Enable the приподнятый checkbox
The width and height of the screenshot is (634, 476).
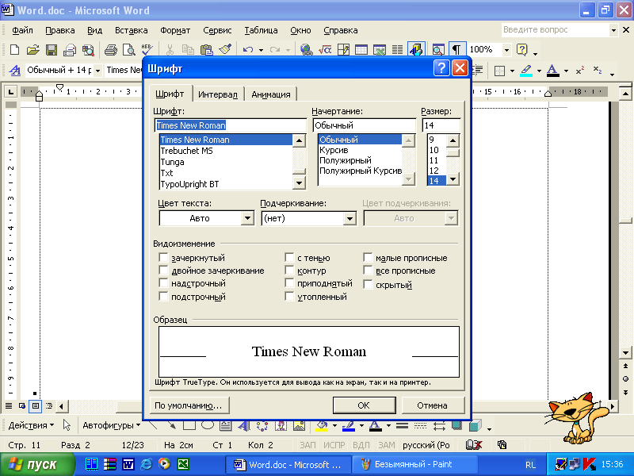[289, 283]
